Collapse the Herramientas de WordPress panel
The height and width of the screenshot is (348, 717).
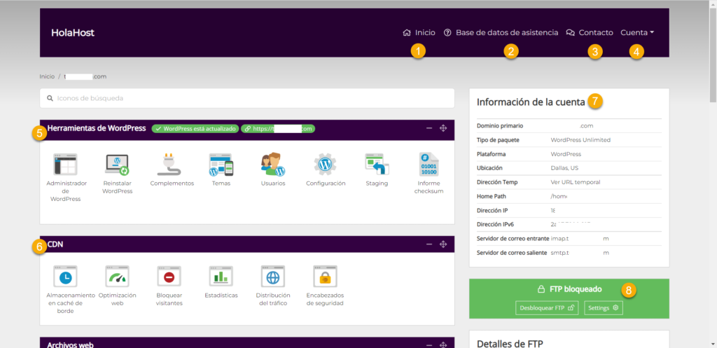click(x=429, y=129)
